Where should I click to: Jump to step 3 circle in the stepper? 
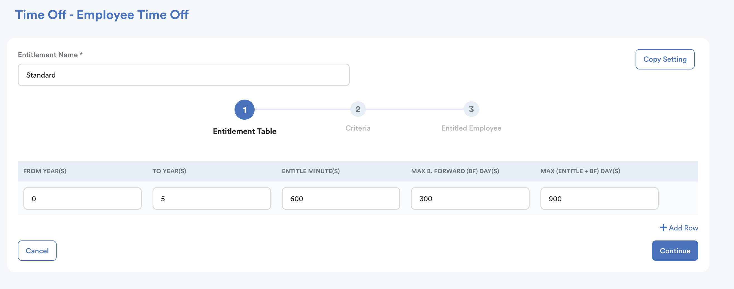(x=471, y=109)
